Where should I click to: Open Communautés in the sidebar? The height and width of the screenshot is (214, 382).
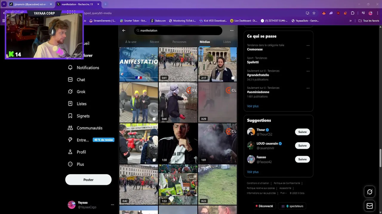coord(85,128)
